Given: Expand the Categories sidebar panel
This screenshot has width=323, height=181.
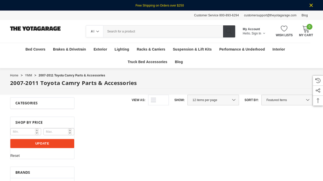Looking at the screenshot, I should [42, 103].
